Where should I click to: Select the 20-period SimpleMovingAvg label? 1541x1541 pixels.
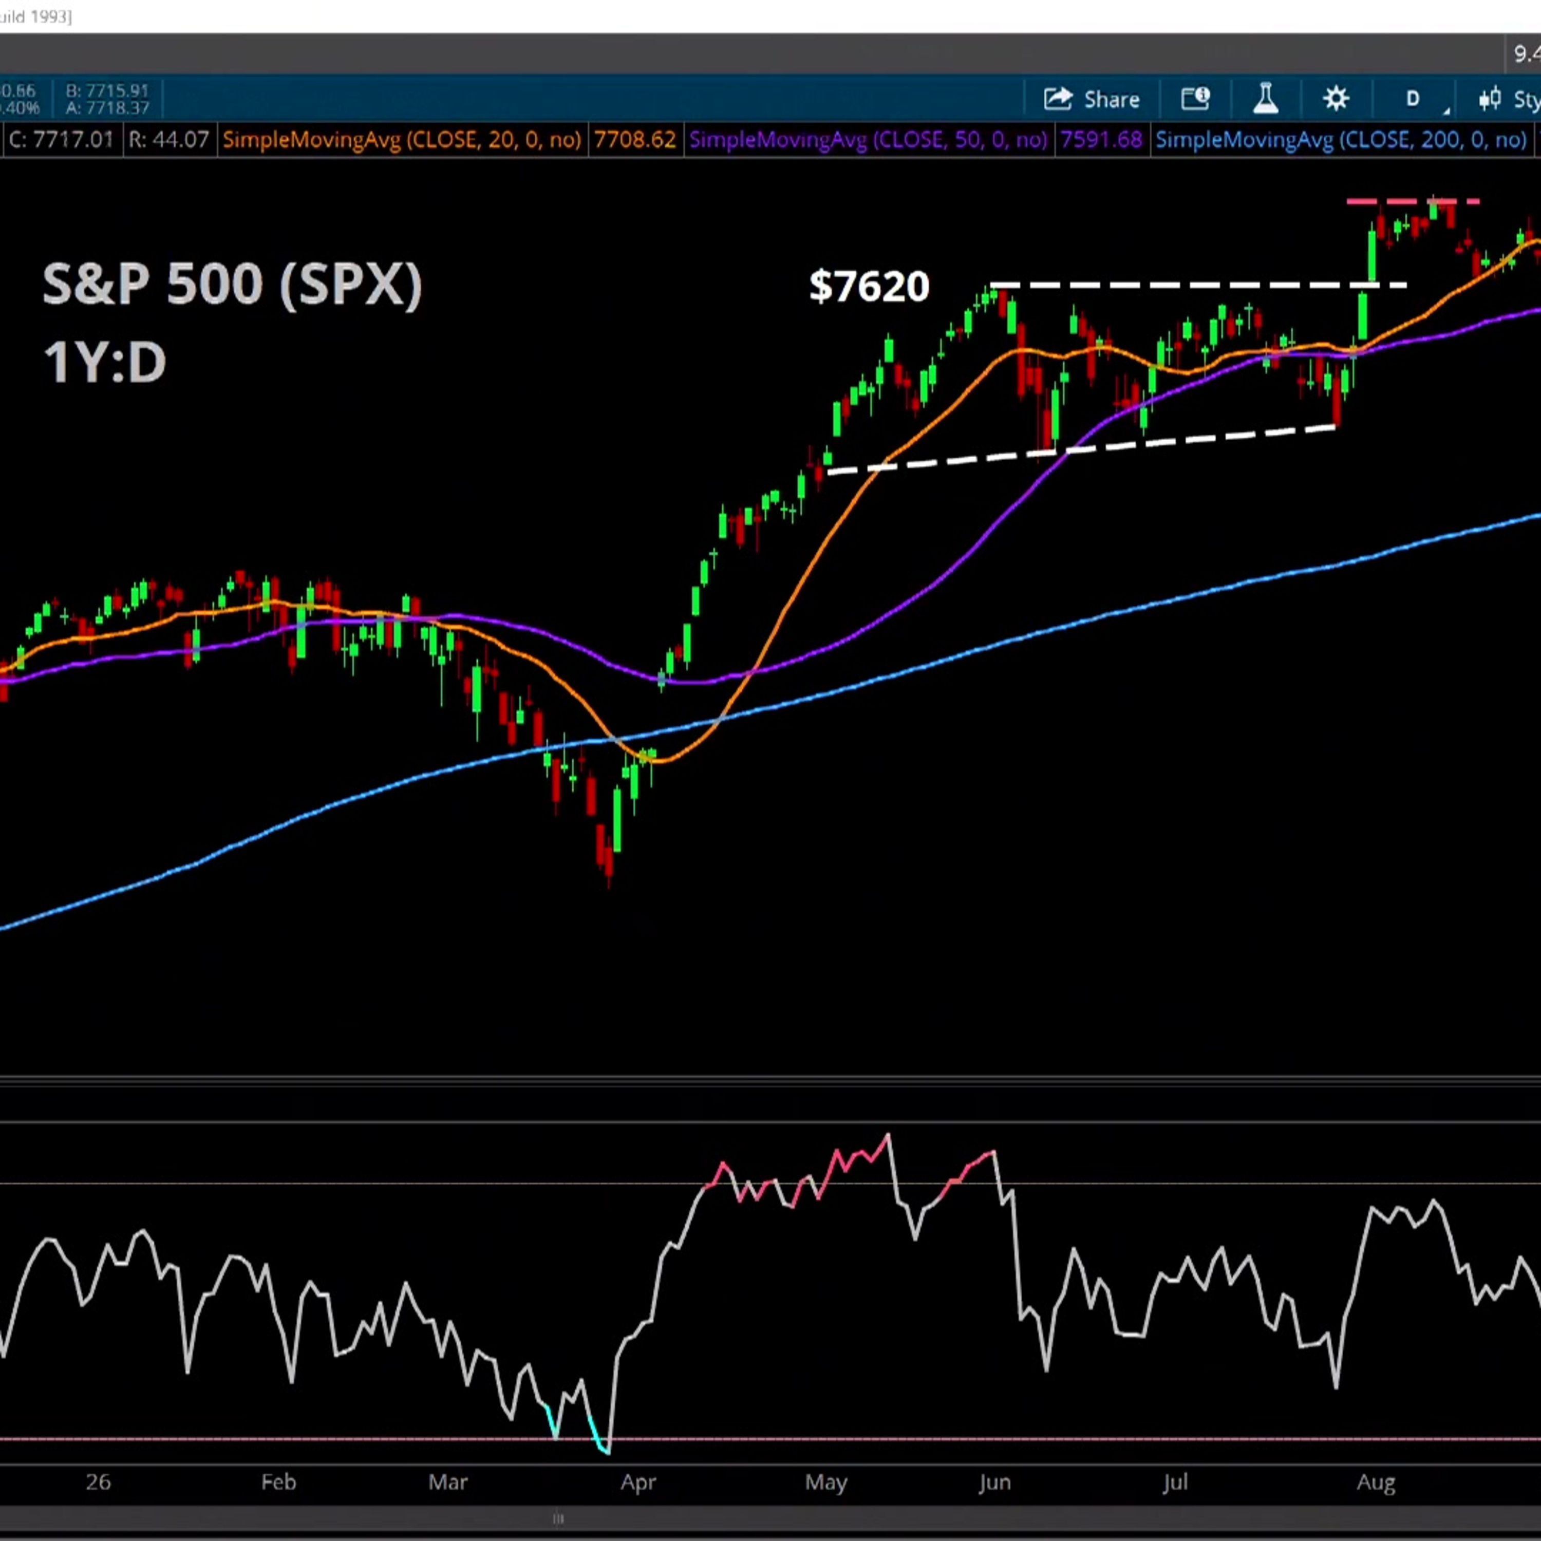pyautogui.click(x=402, y=140)
